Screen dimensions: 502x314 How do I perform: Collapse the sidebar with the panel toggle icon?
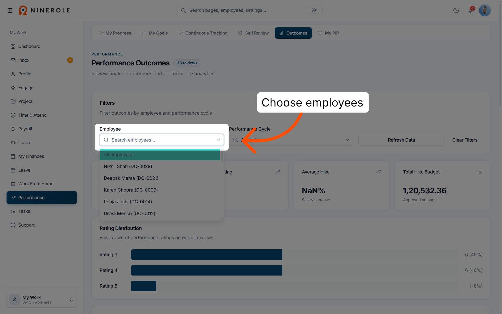click(x=10, y=10)
